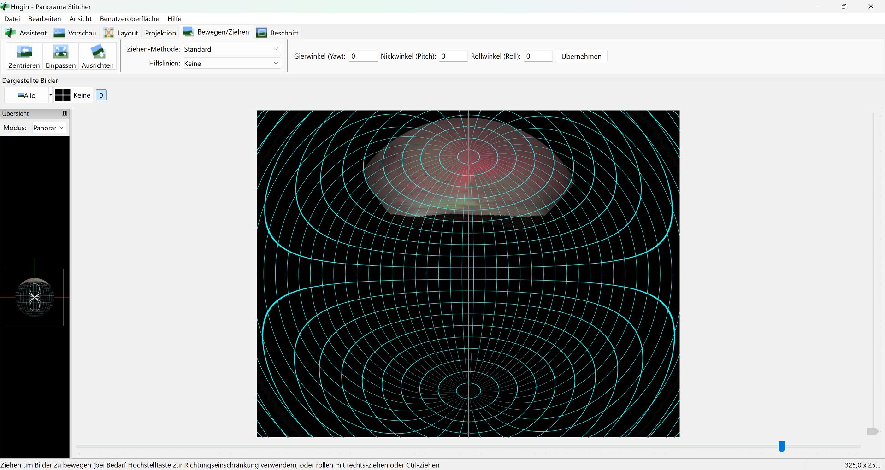Click the Gierwinkel (Yaw) input field
885x470 pixels.
tap(363, 56)
